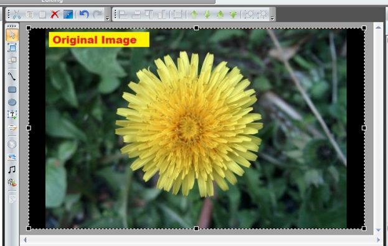Align objects to the top edge
Screen dimensions: 388x246
tap(149, 14)
